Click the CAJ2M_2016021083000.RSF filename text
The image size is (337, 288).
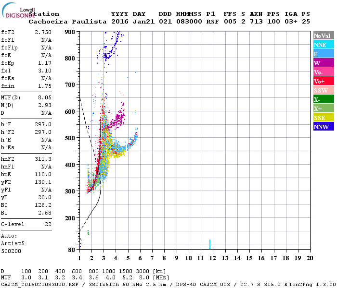39,284
